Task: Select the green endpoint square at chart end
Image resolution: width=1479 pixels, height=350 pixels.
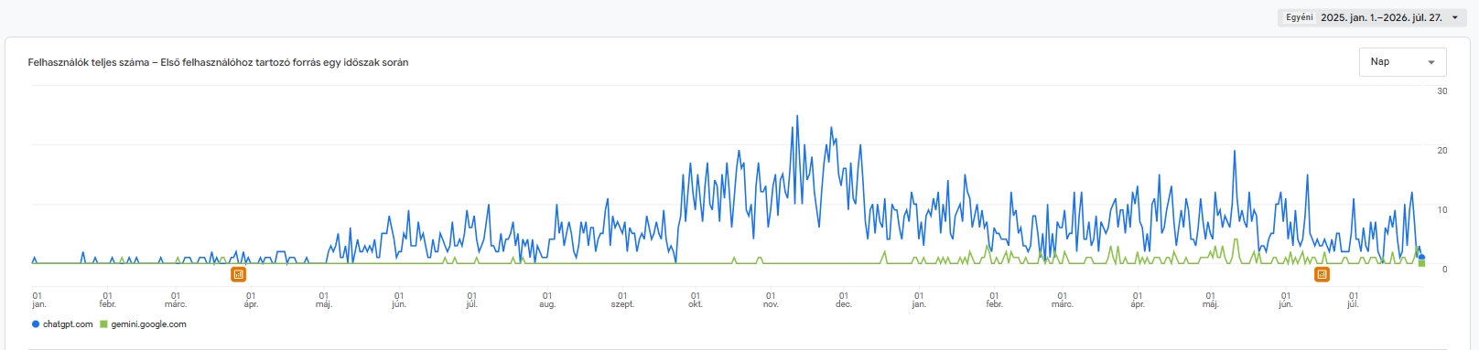Action: pos(1421,264)
